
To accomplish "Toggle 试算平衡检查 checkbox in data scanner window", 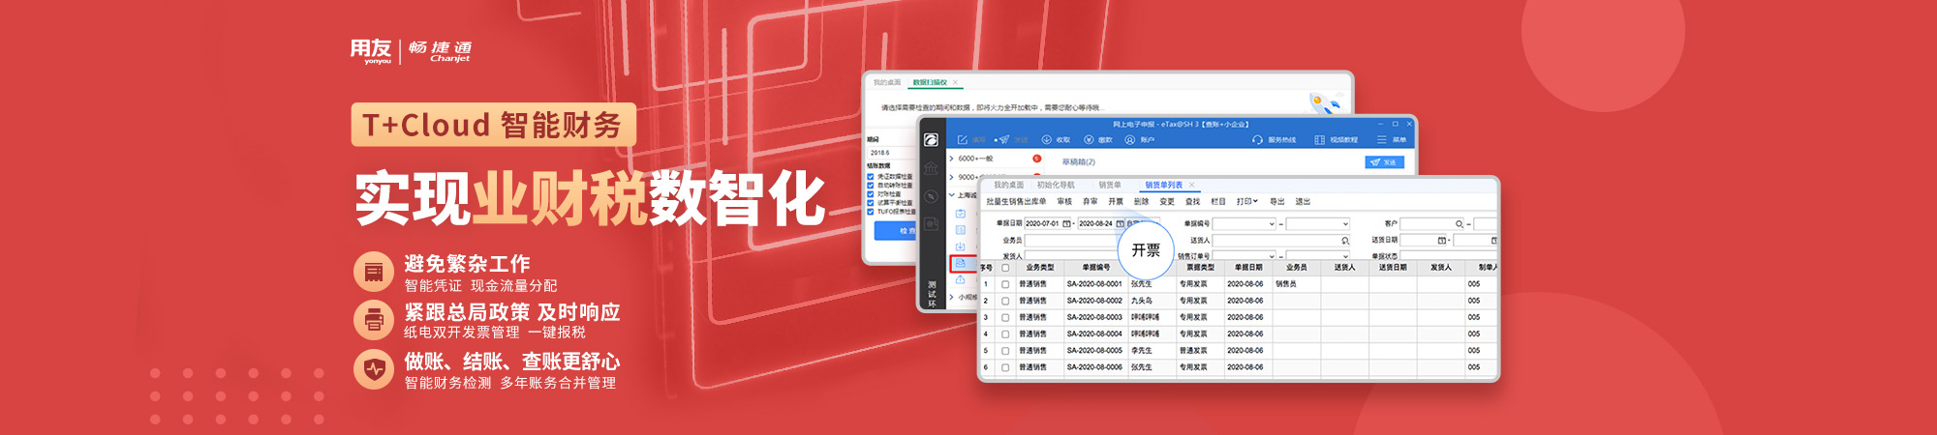I will tap(871, 203).
